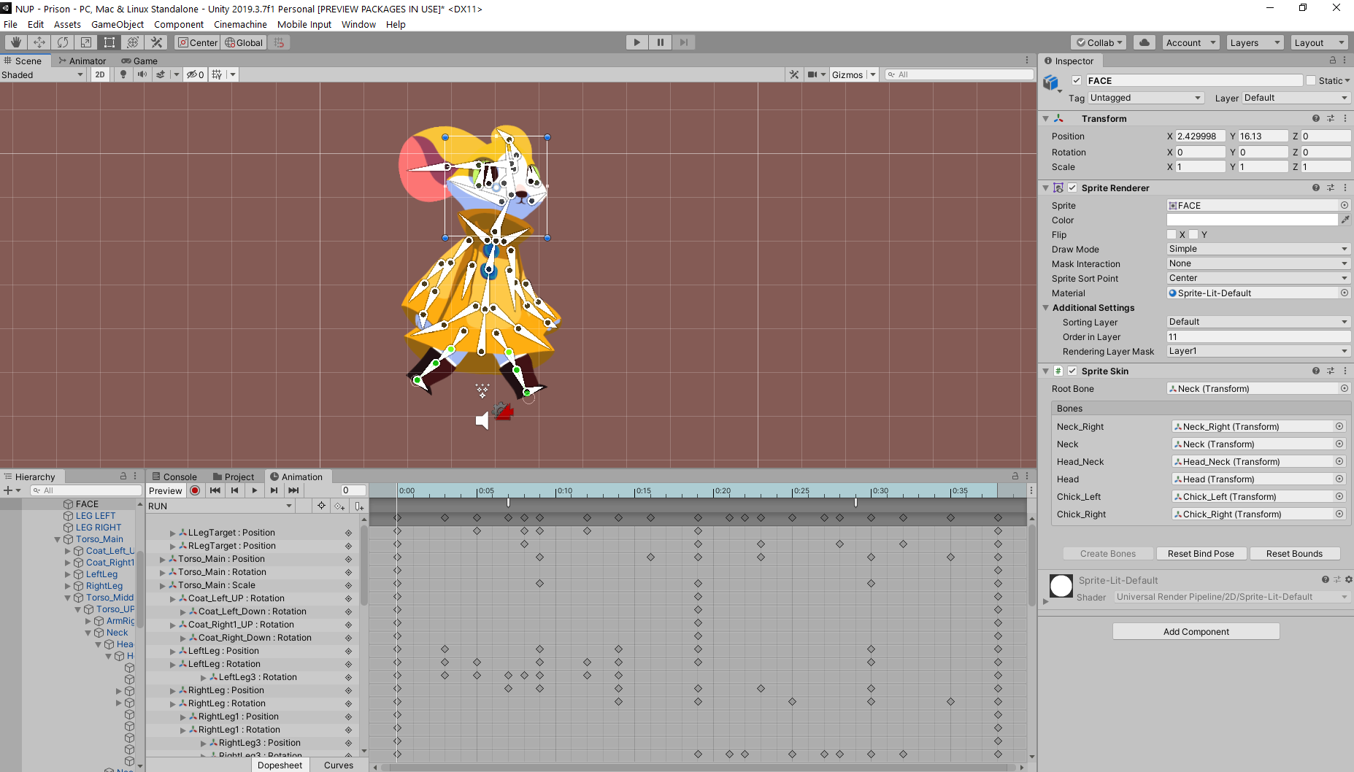Click the Play button in toolbar

(x=637, y=42)
